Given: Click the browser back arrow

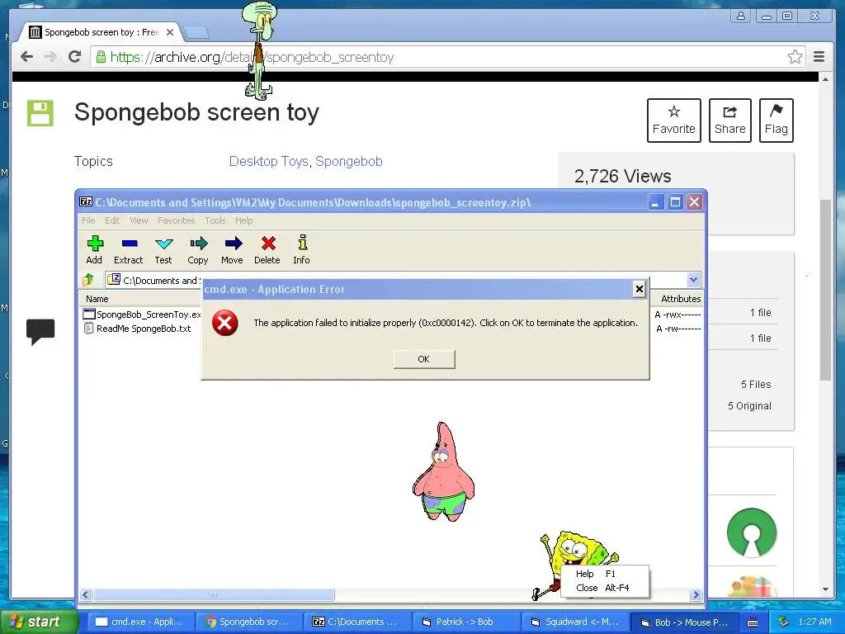Looking at the screenshot, I should (x=26, y=57).
